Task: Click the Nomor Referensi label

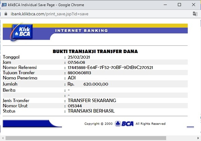Action: 20,67
